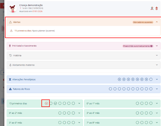
Task: Toggle the checked marker in 15 primeiros dias
Action: tap(55, 103)
